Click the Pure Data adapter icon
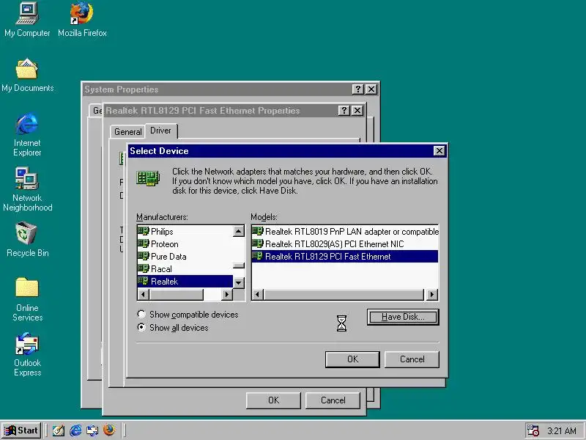Screen dimensions: 586x440 (x=143, y=256)
